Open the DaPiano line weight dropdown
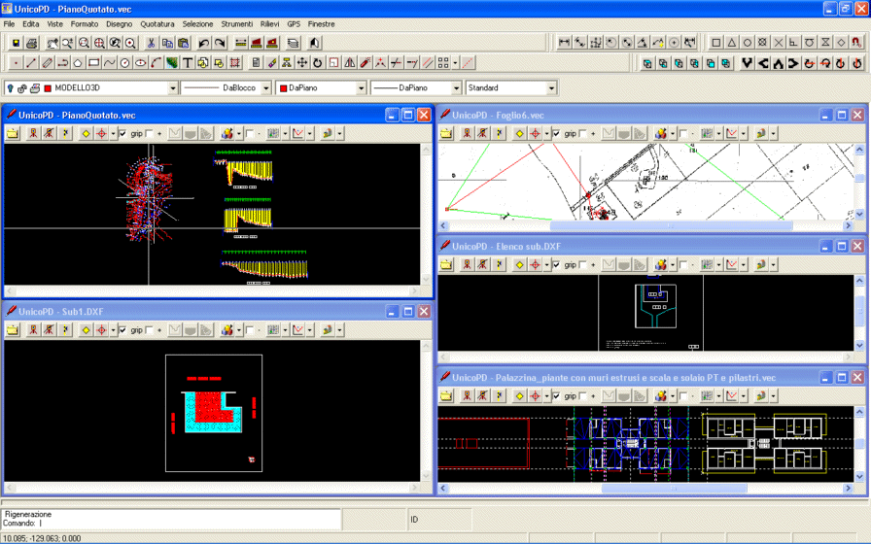This screenshot has width=871, height=544. tap(456, 88)
